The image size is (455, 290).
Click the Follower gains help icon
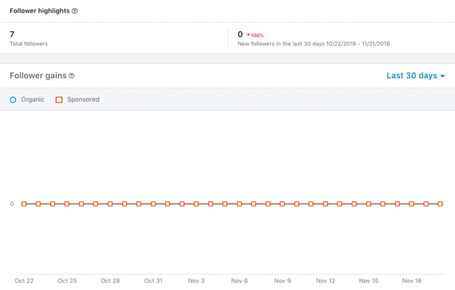(x=71, y=75)
